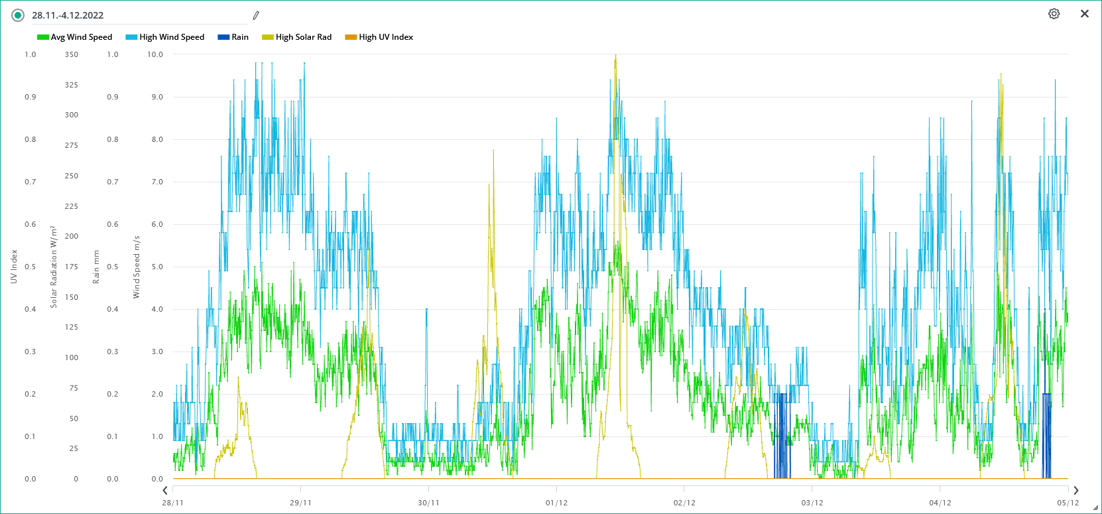
Task: Click the dark blue Rain color swatch
Action: coord(223,37)
